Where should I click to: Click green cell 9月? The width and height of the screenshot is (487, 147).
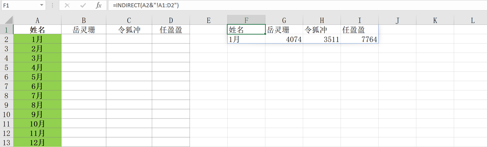pyautogui.click(x=37, y=114)
